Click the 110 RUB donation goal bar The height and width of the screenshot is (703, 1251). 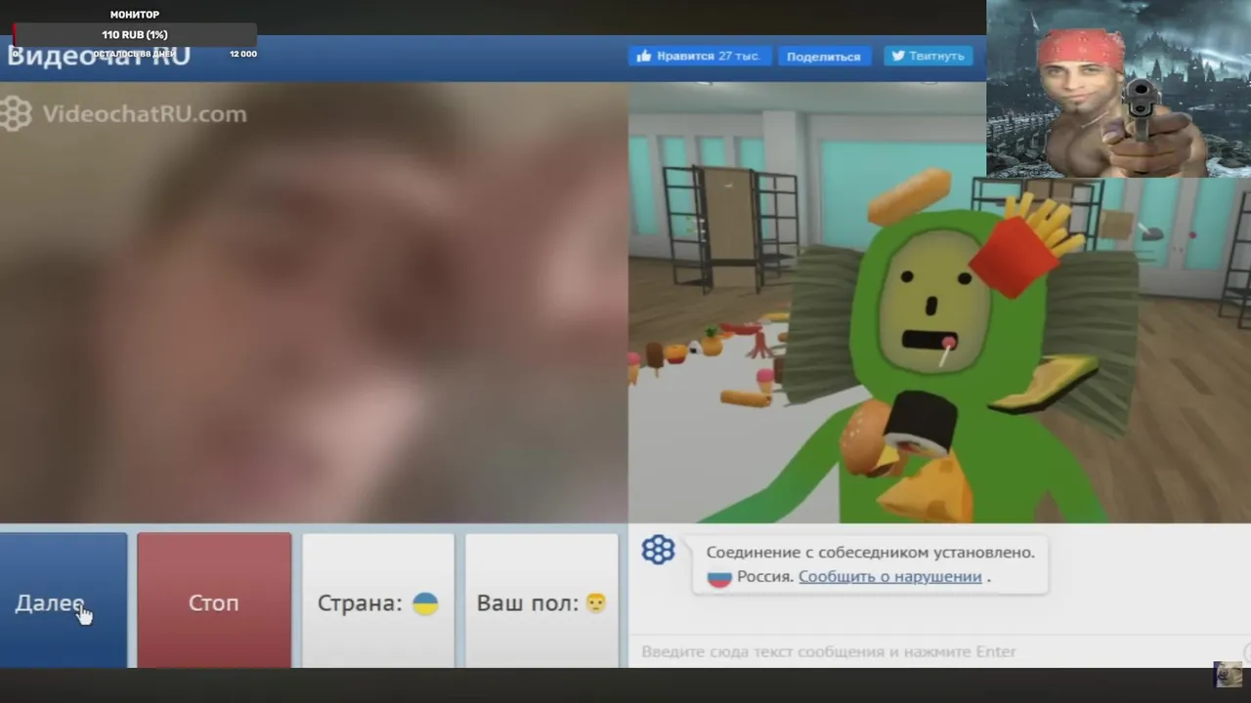pos(135,35)
